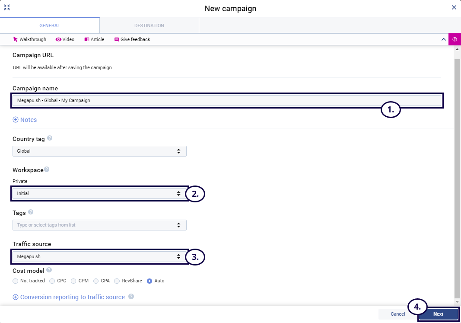
Task: Open the pink help icon button
Action: tap(455, 39)
